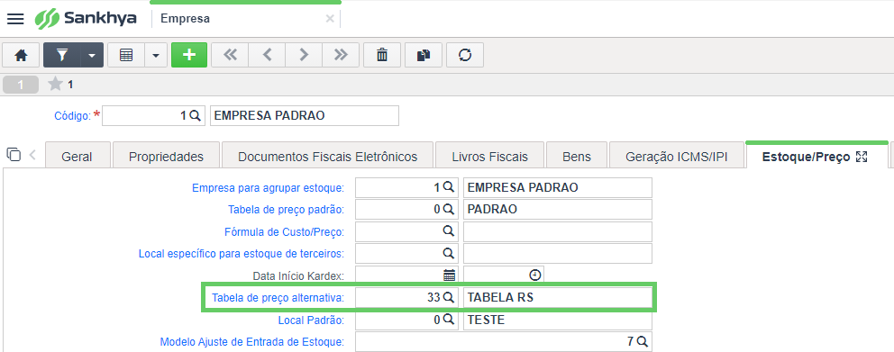Click Modelo Ajuste de Entrada de Estoque label
Screen dimensions: 894x352
click(252, 342)
